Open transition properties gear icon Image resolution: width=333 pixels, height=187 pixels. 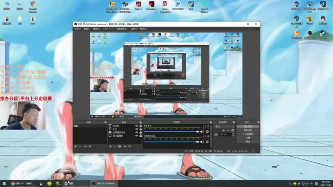(x=233, y=130)
